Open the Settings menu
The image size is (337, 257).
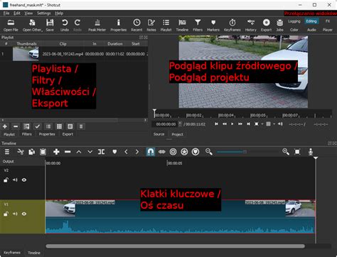pos(44,13)
